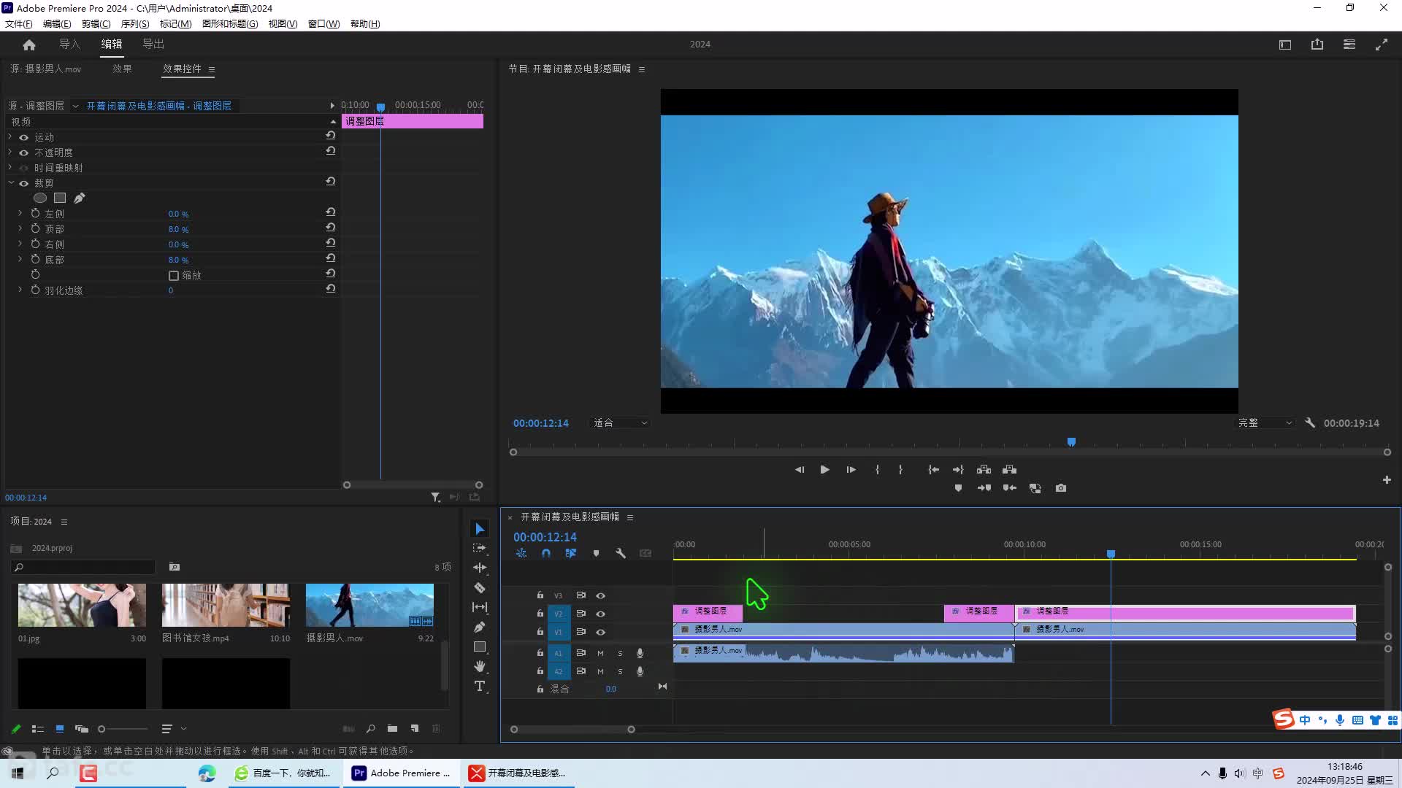Expand the Motion effect properties
1402x788 pixels.
[x=9, y=137]
